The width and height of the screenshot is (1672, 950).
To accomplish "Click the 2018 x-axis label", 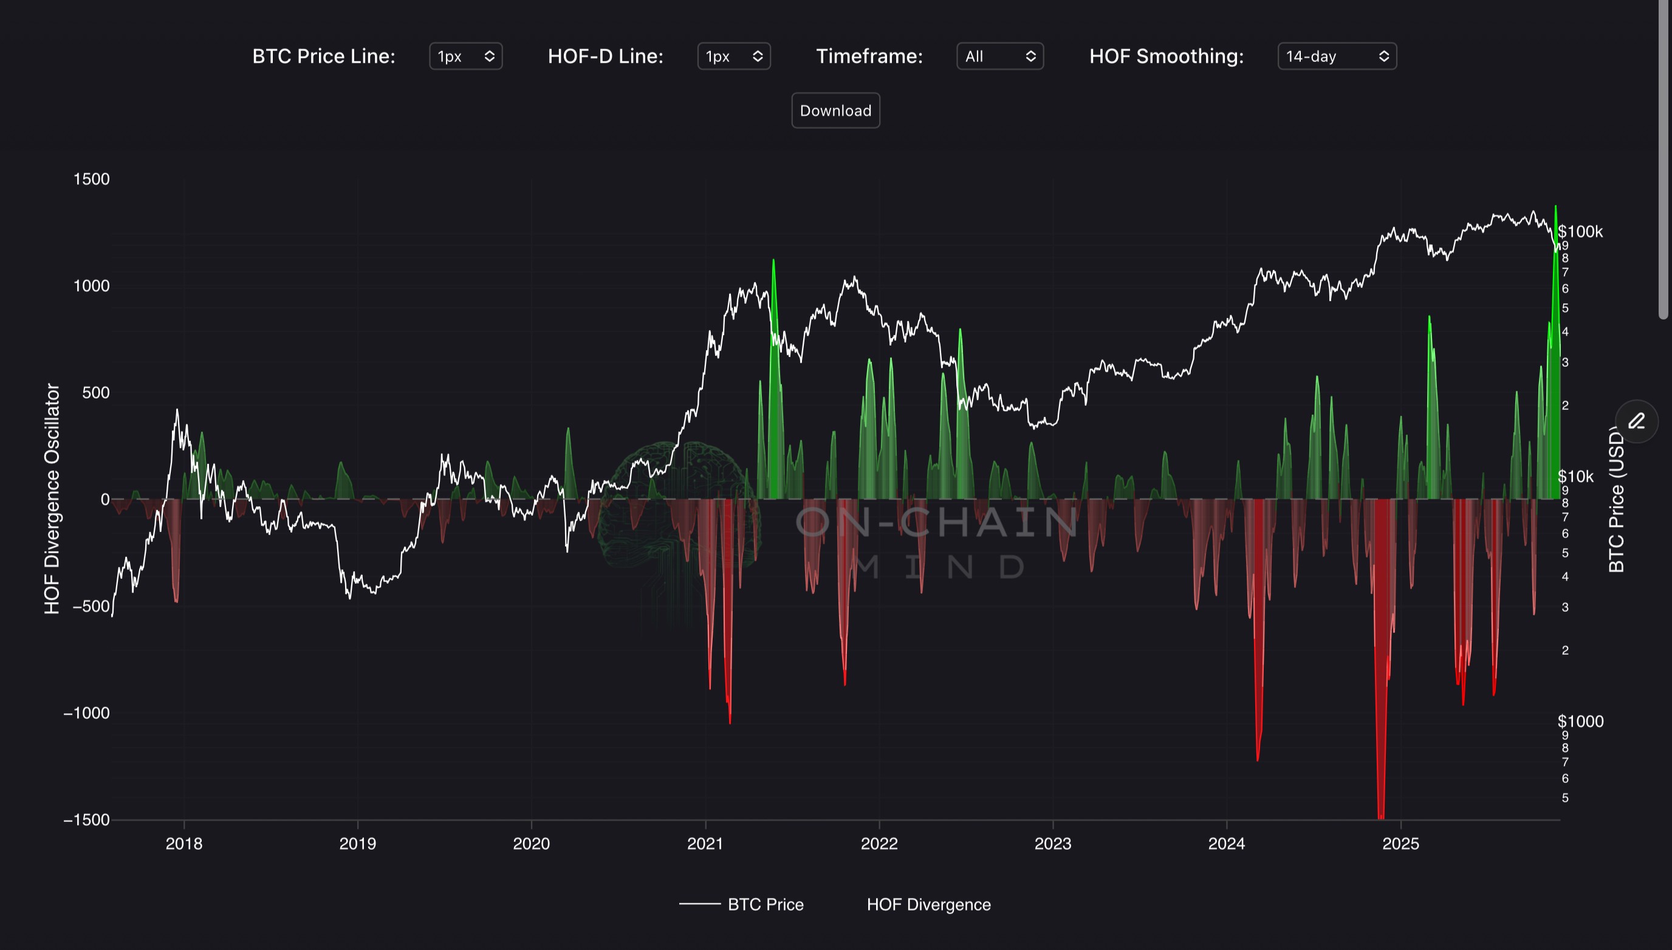I will (x=184, y=844).
